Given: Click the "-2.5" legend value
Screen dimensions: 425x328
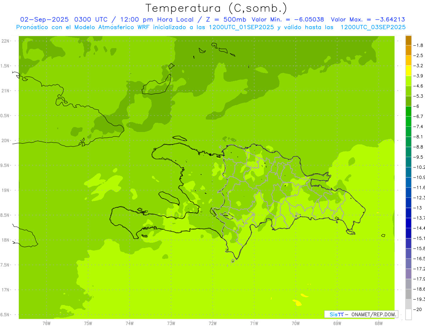Looking at the screenshot, I should 418,56.
